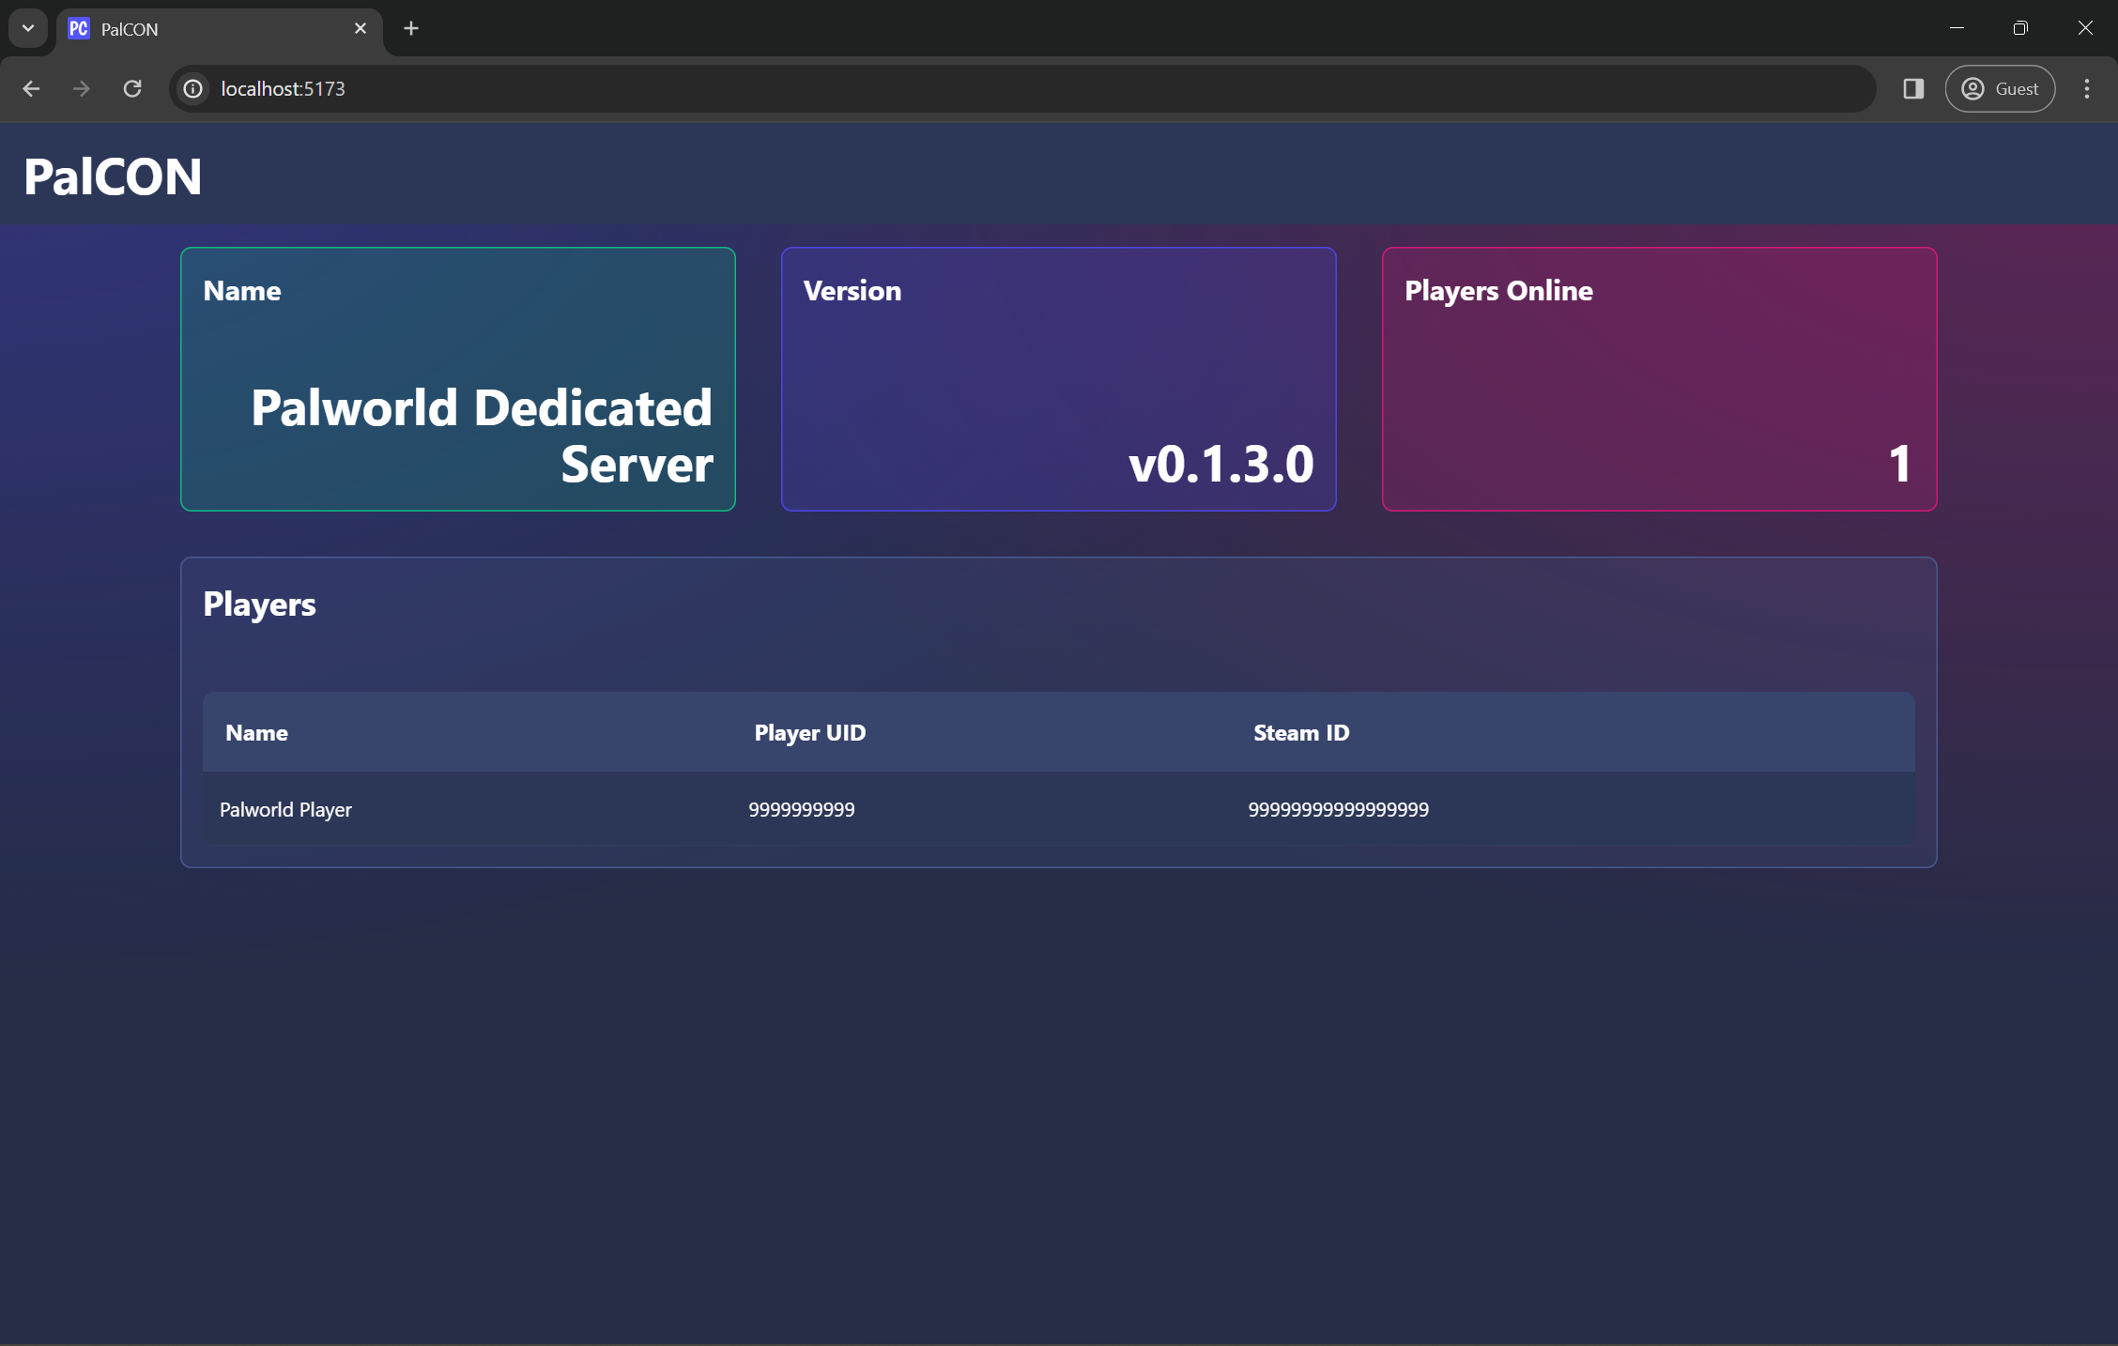Toggle the browser side panel icon

click(x=1913, y=88)
